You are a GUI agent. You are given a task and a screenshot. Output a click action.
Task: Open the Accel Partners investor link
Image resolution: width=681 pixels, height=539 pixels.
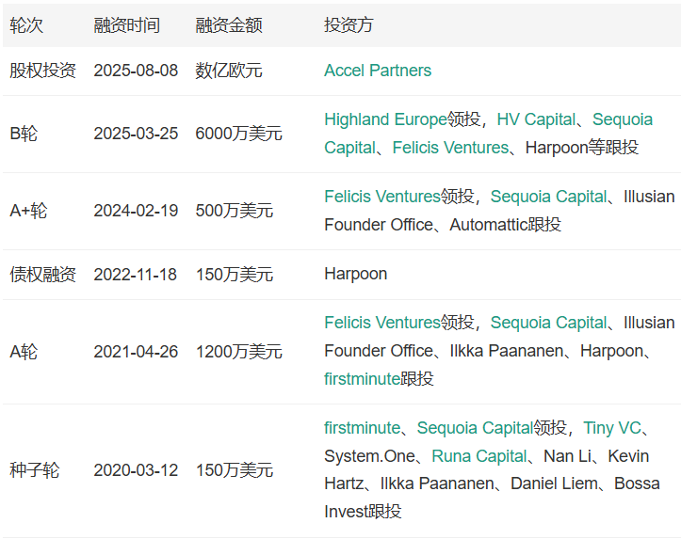pos(377,71)
